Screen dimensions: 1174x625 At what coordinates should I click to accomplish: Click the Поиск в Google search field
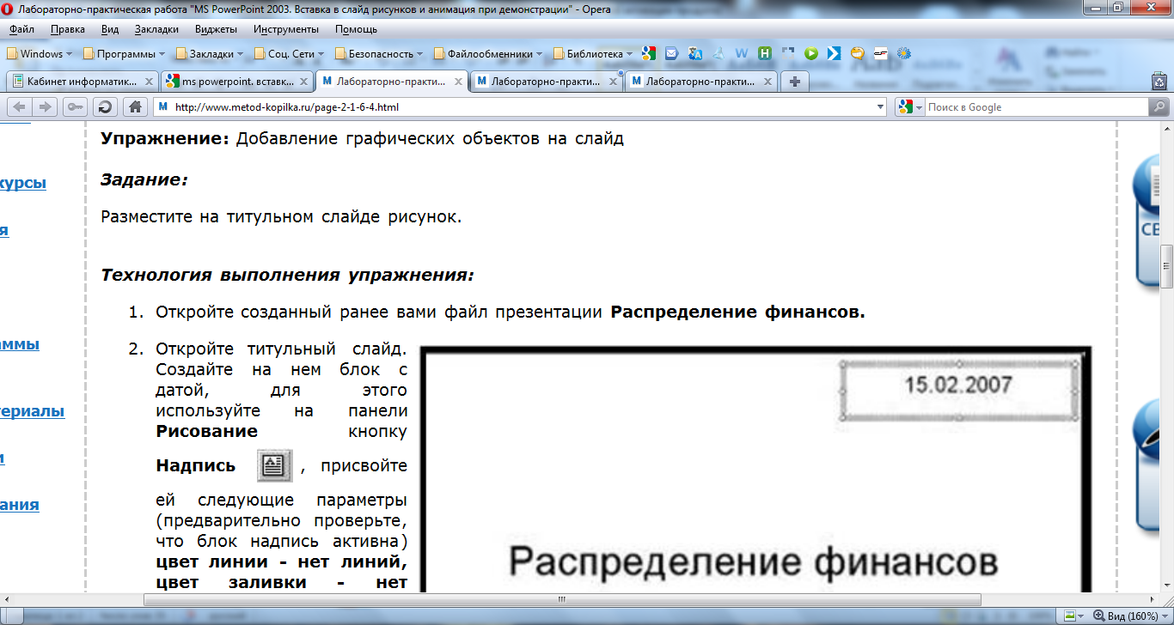pos(1036,107)
